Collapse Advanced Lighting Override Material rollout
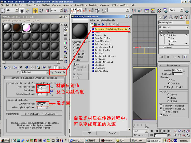Screen dimensions: 191x143 34,78
